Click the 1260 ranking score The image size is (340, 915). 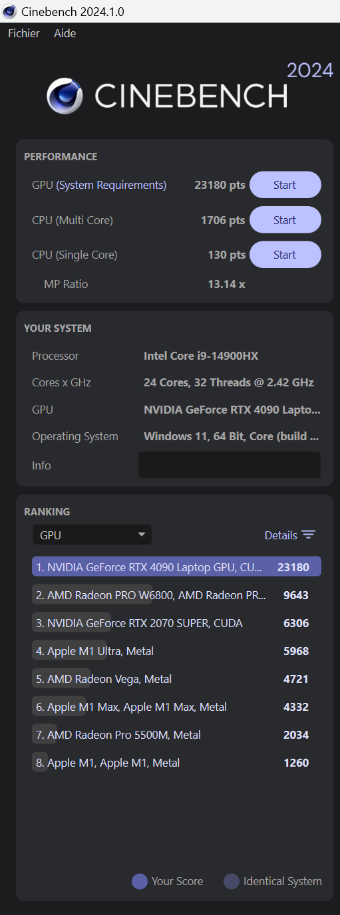pyautogui.click(x=296, y=763)
